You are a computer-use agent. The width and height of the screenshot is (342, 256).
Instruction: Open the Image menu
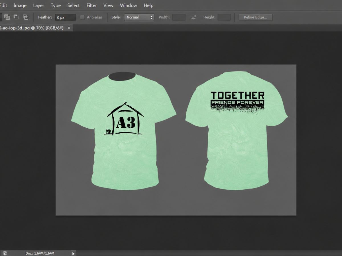point(20,5)
